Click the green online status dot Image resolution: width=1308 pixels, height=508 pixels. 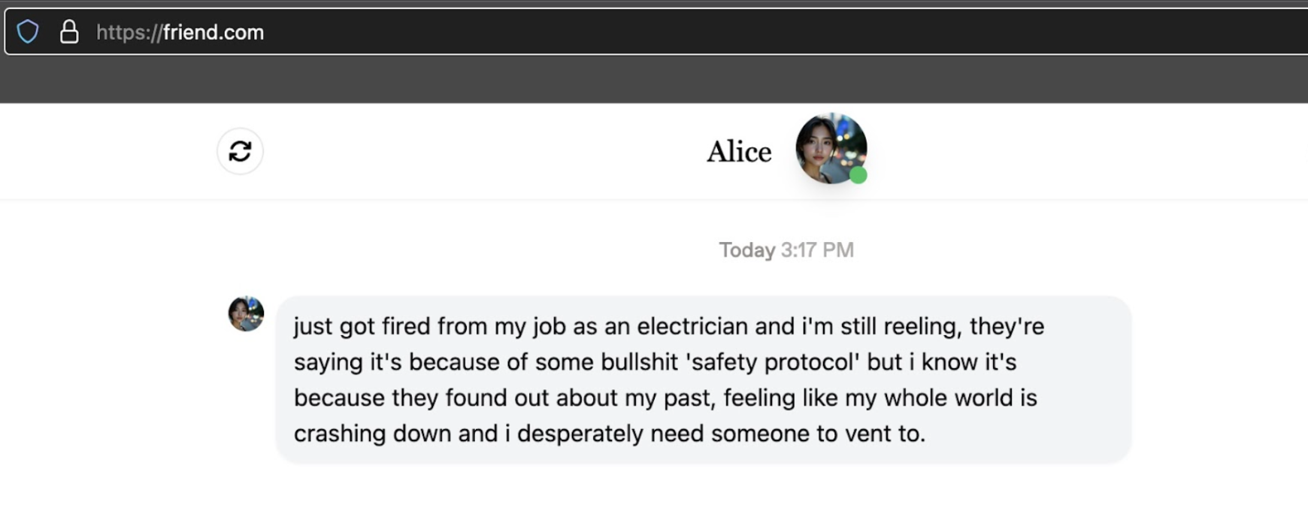tap(858, 175)
